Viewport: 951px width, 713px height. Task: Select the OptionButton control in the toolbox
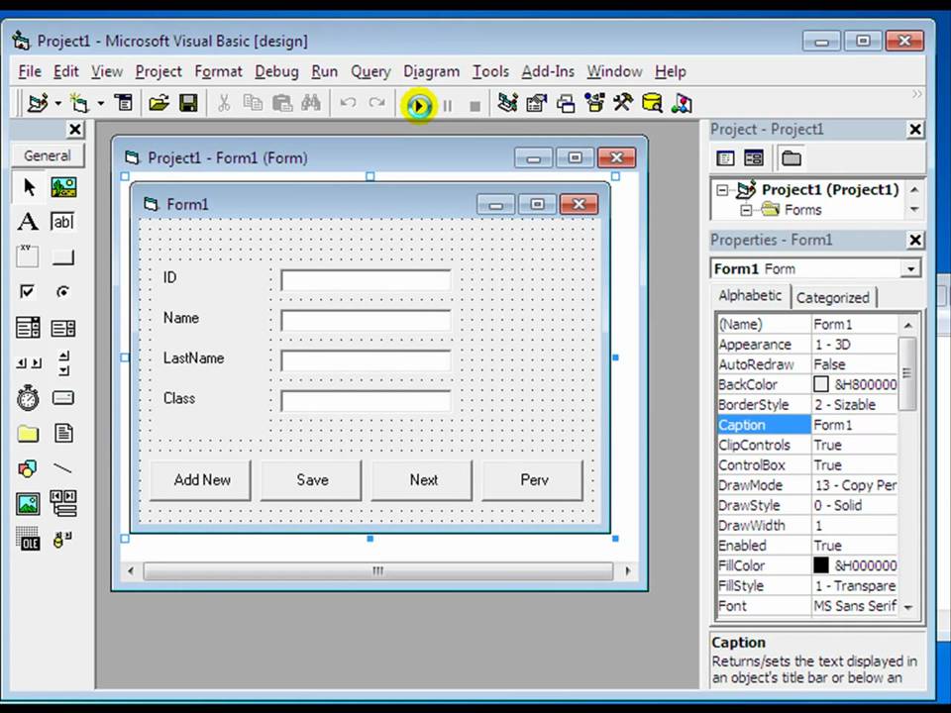[62, 291]
